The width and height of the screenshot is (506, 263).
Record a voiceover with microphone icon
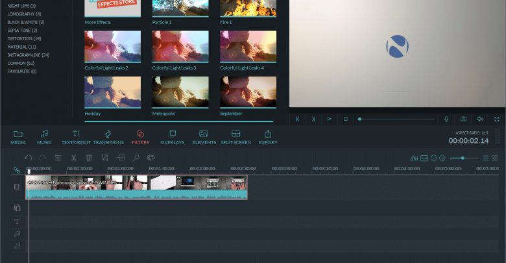pos(446,119)
